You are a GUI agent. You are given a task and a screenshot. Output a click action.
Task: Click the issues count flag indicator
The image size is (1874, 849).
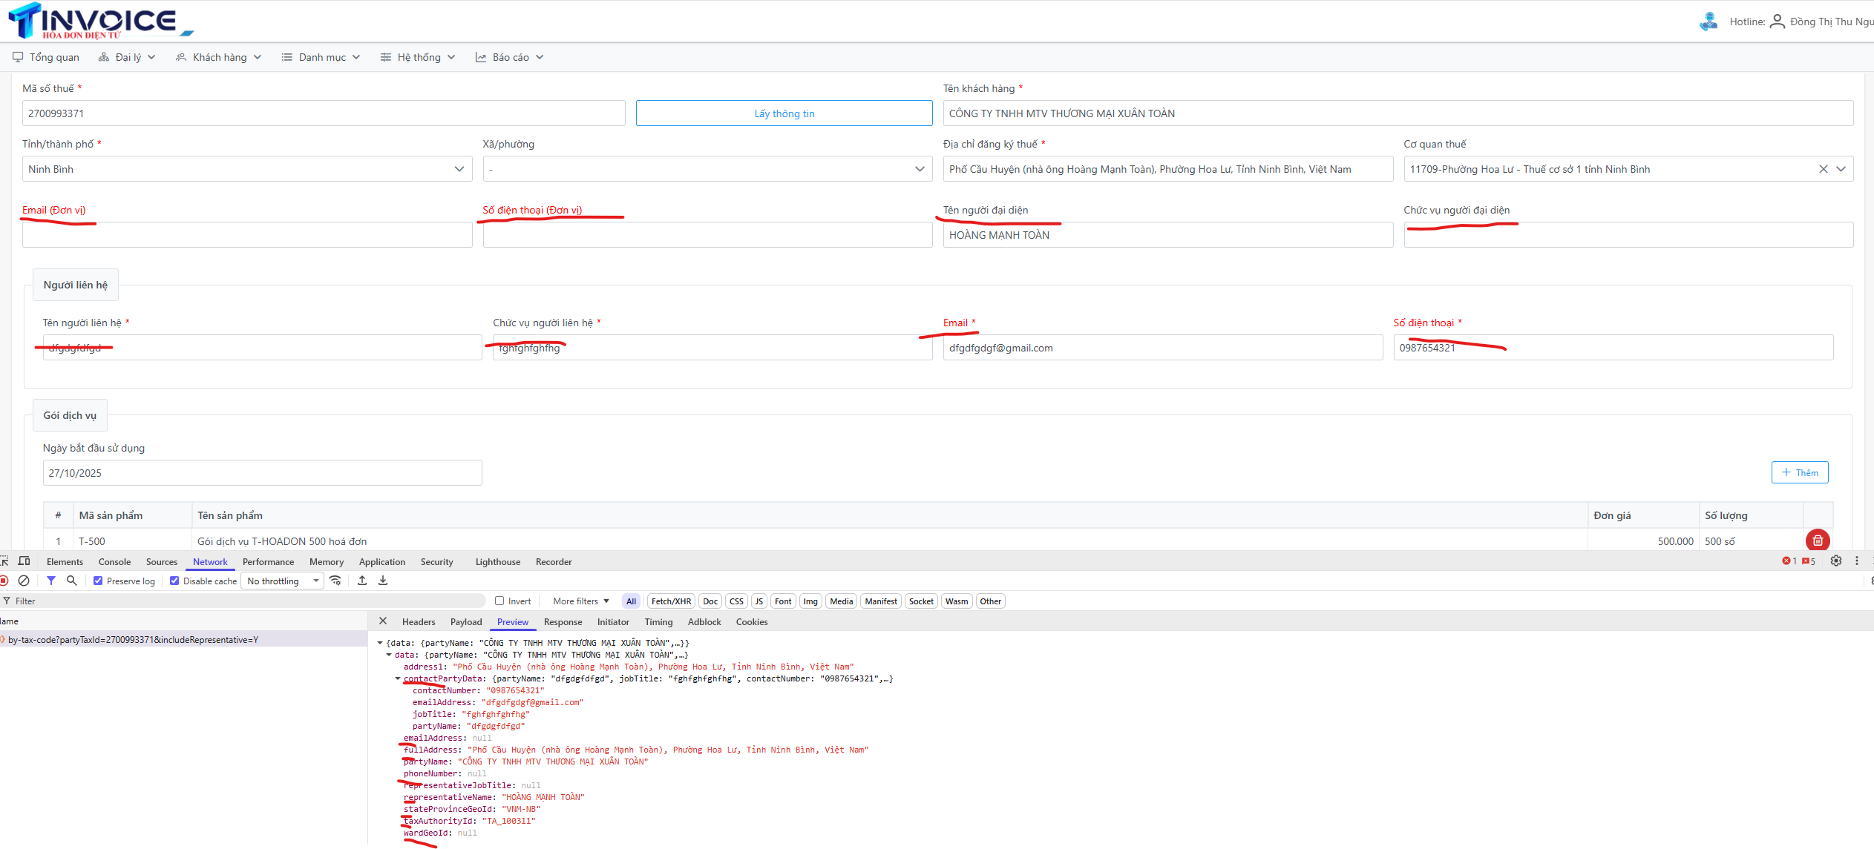click(x=1809, y=561)
